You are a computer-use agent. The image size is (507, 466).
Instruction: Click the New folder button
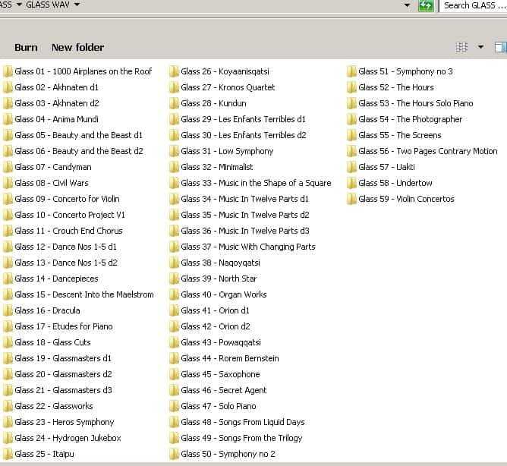tap(77, 48)
